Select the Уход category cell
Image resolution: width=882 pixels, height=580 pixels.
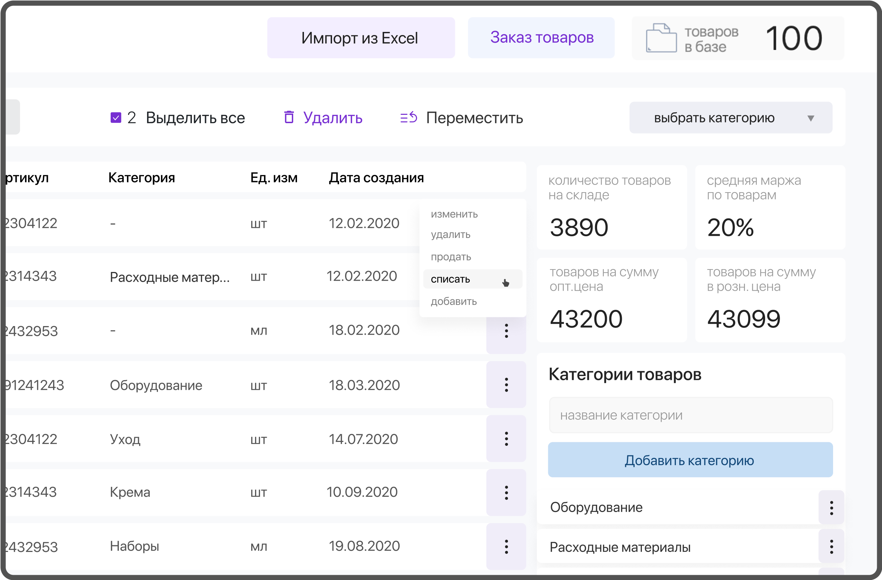[125, 440]
